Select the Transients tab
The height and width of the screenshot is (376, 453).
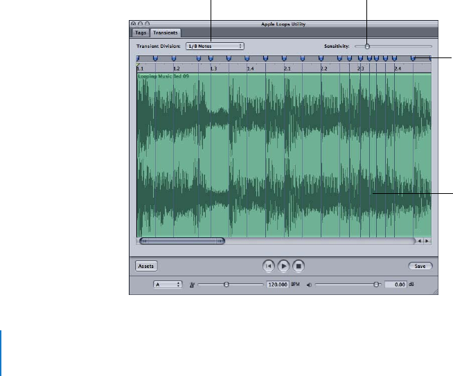click(x=166, y=33)
